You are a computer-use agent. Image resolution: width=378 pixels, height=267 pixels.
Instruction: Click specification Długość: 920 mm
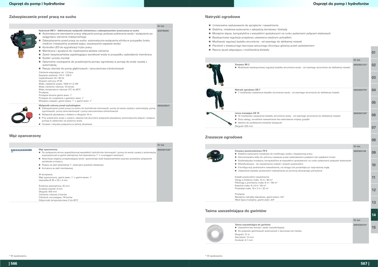pyautogui.click(x=244, y=126)
